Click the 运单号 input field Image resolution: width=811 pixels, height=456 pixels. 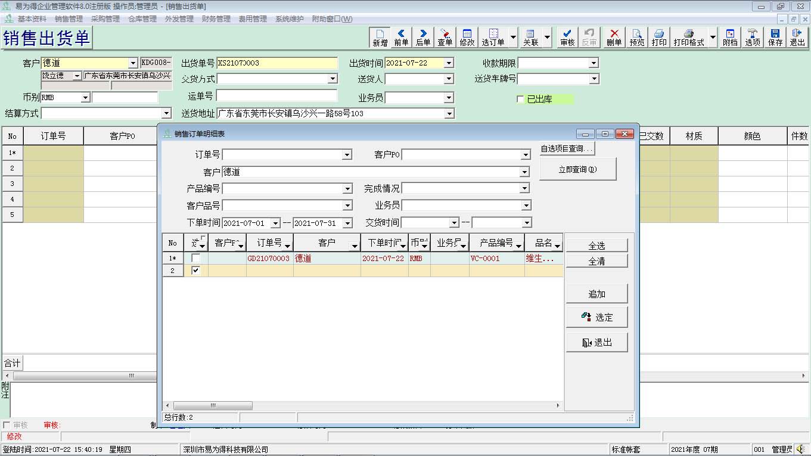coord(276,96)
